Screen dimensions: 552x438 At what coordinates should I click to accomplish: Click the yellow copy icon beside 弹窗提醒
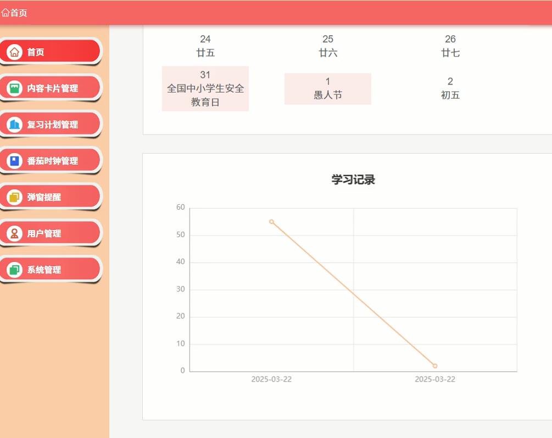(14, 197)
